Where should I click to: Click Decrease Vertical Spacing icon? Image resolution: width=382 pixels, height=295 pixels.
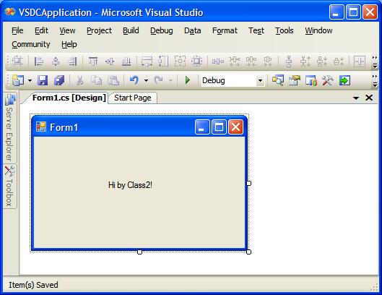[x=322, y=61]
